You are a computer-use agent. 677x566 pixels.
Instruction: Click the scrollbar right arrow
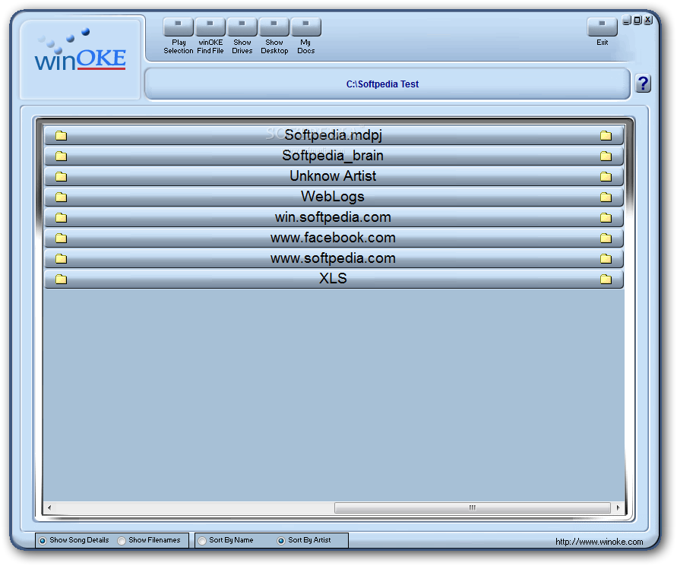[618, 508]
